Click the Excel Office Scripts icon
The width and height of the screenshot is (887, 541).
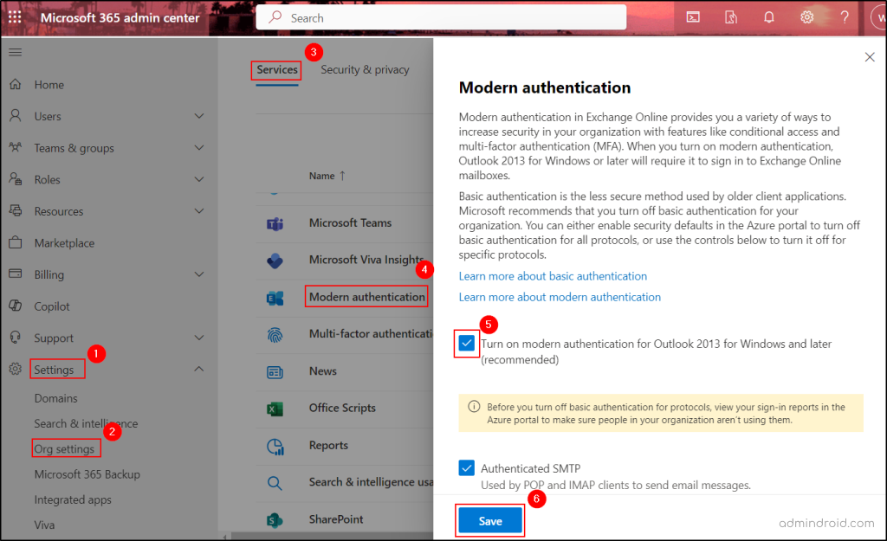(x=275, y=409)
